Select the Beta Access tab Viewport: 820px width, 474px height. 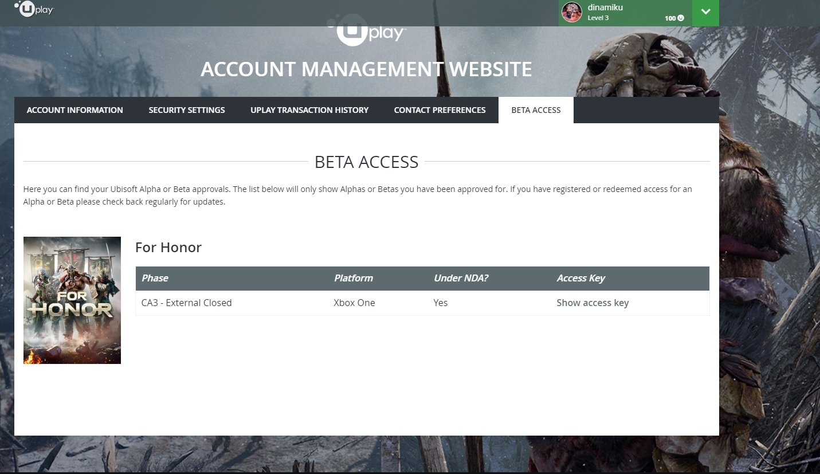(536, 110)
